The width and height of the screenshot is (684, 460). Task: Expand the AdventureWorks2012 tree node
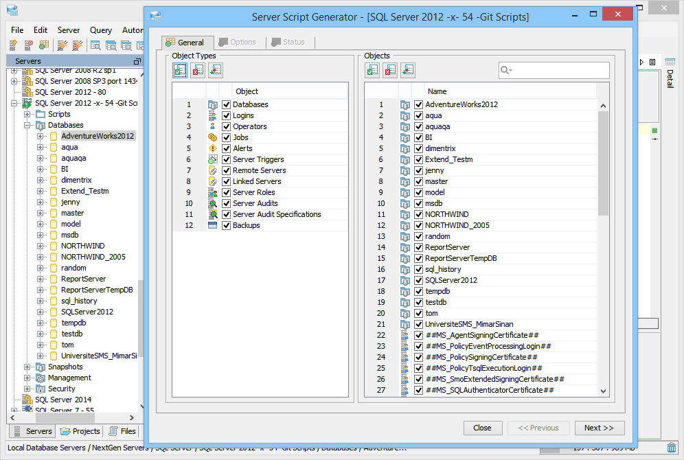pyautogui.click(x=40, y=136)
